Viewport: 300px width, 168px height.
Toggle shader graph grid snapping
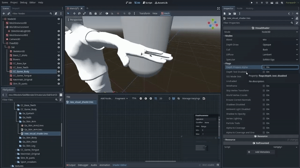tap(156, 98)
